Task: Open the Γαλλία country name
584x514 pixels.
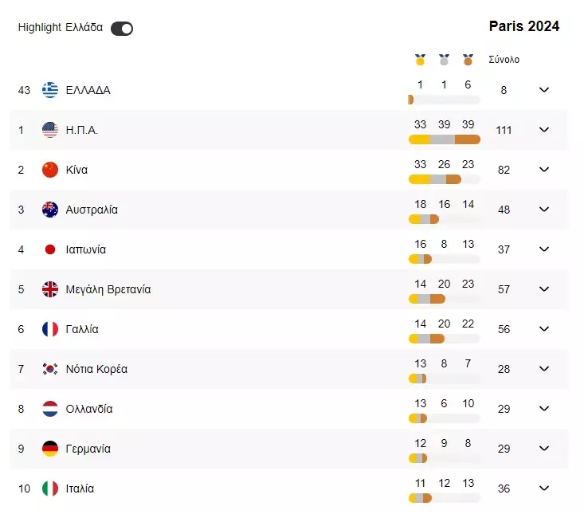Action: pyautogui.click(x=82, y=329)
